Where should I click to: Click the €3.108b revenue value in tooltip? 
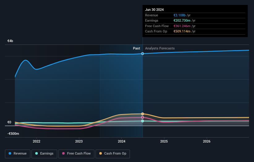[x=179, y=15]
